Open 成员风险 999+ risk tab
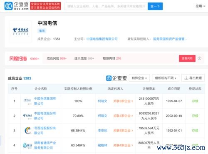This screenshot has width=208, height=154. pos(57,58)
